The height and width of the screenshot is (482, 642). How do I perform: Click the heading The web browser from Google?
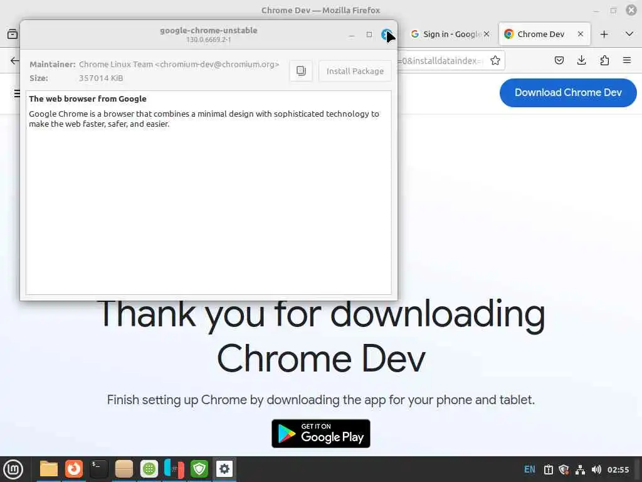tap(88, 99)
